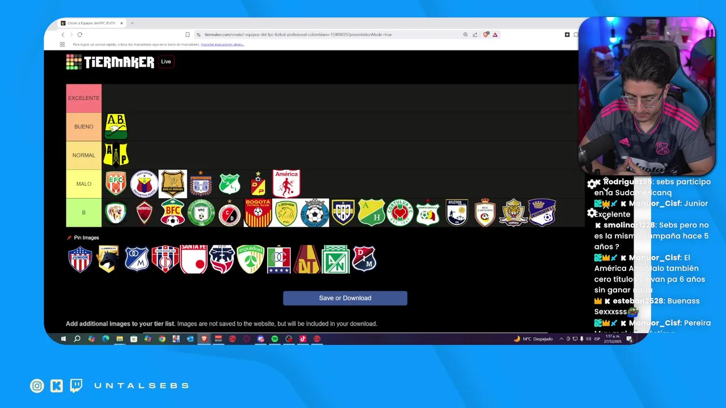Click the share icon in the address bar
This screenshot has height=408, width=726.
475,35
